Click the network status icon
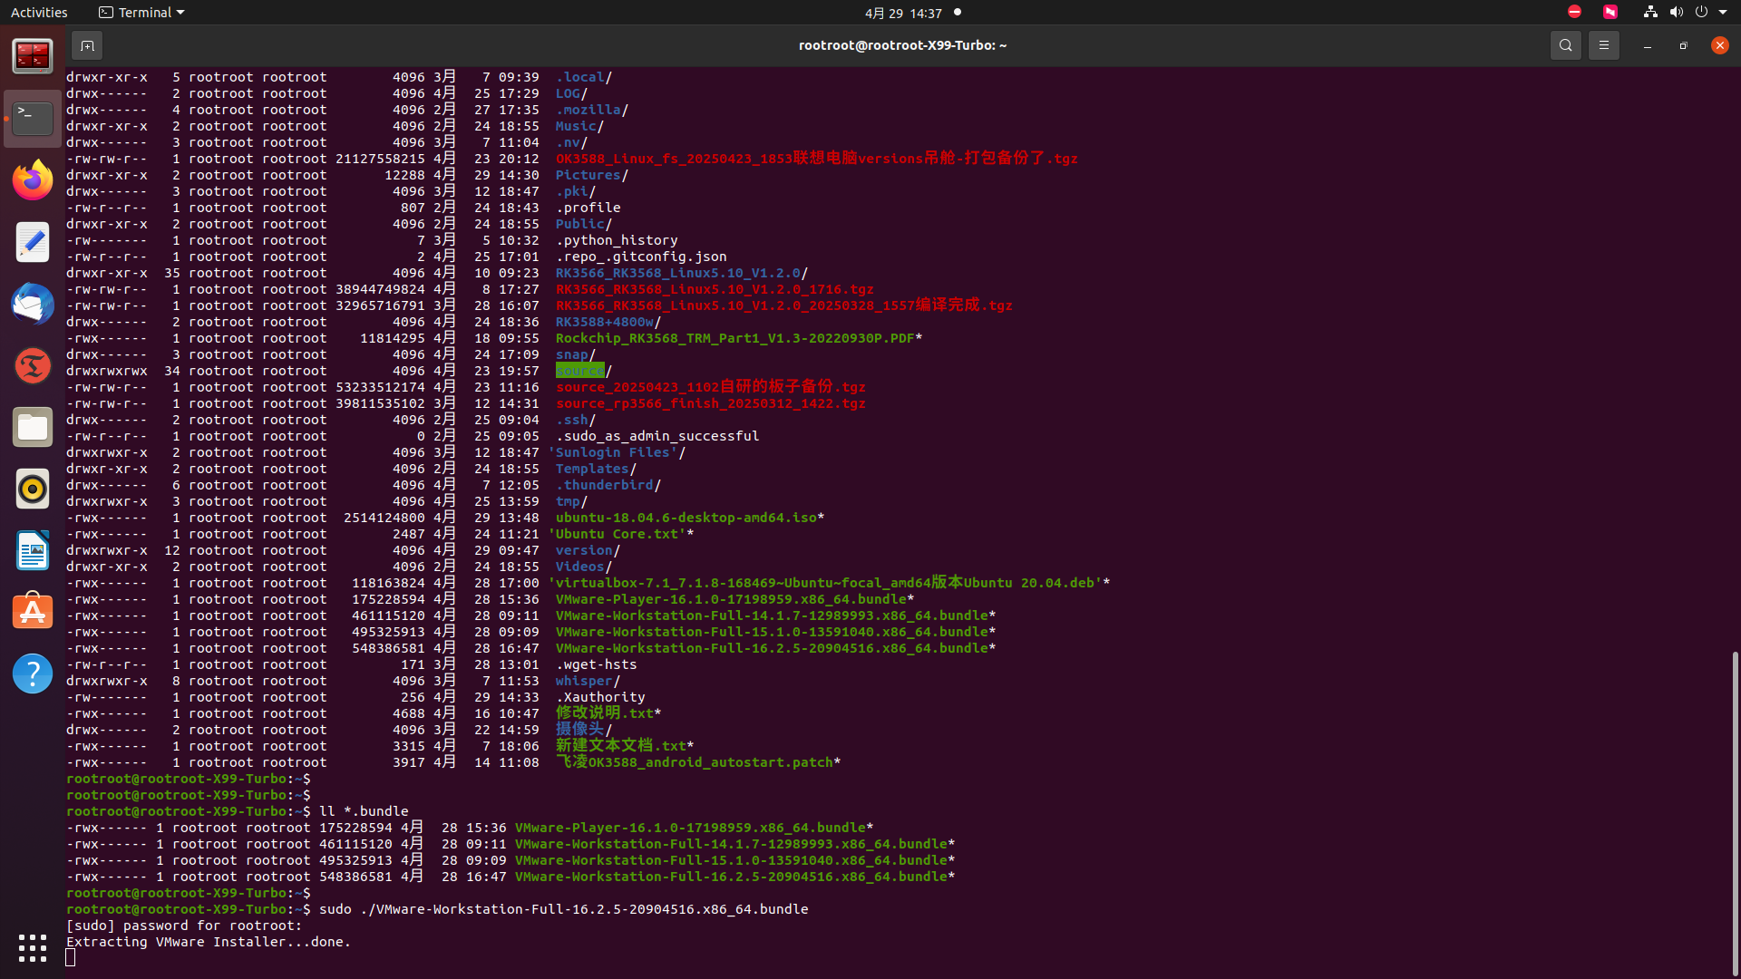This screenshot has width=1741, height=979. click(1650, 13)
